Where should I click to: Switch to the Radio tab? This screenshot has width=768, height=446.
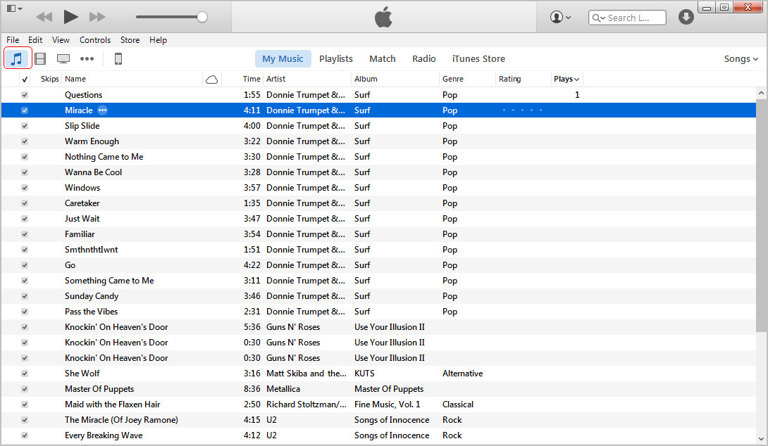(423, 58)
